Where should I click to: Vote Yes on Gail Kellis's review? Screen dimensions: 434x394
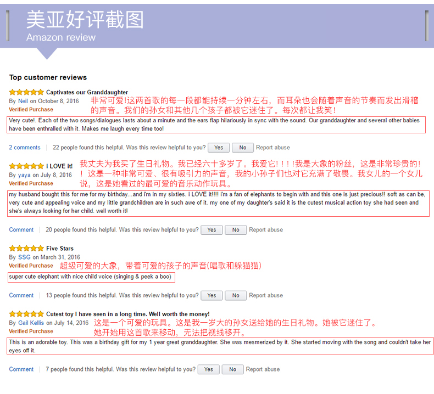tap(208, 369)
